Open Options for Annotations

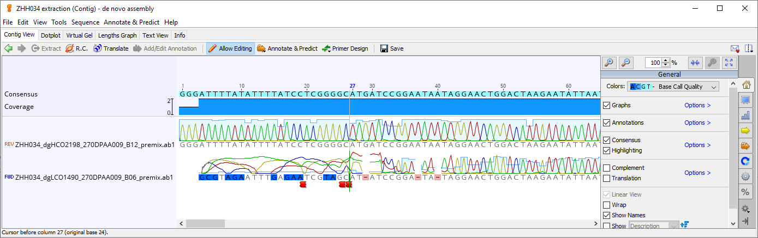[x=697, y=123]
